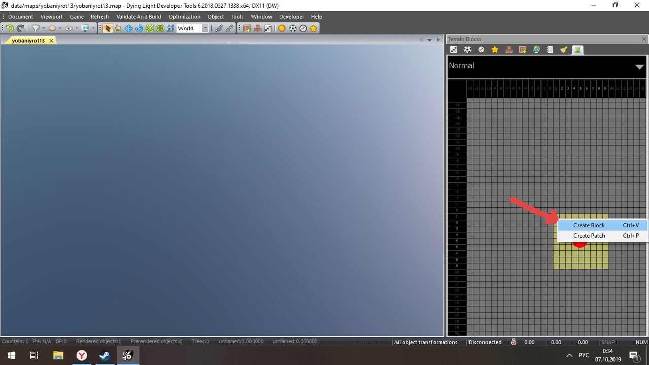Open the Windows Start menu
Screen dimensions: 649x365
click(x=11, y=355)
